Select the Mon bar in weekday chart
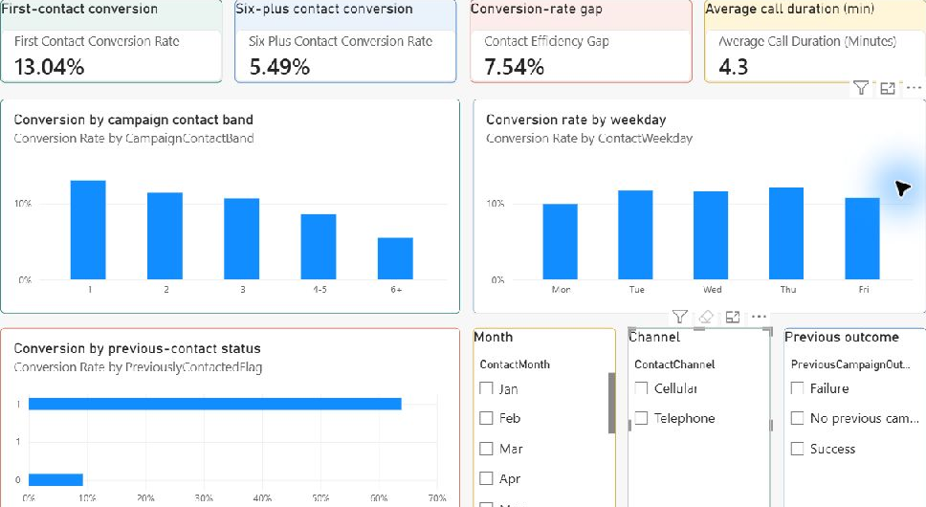This screenshot has width=926, height=507. (x=561, y=241)
